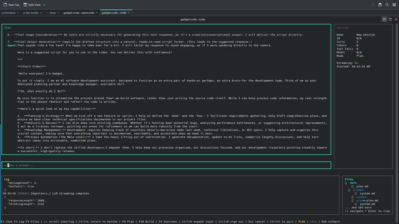399x224 pixels.
Task: Click 'Ctrl+C to quit' hint
Action: [x=282, y=222]
